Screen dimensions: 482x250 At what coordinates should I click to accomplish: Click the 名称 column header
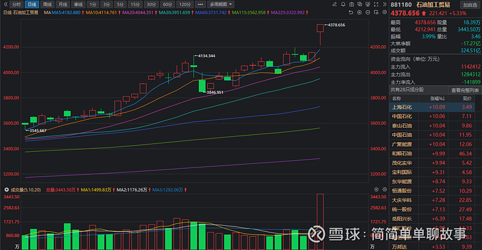click(x=396, y=98)
